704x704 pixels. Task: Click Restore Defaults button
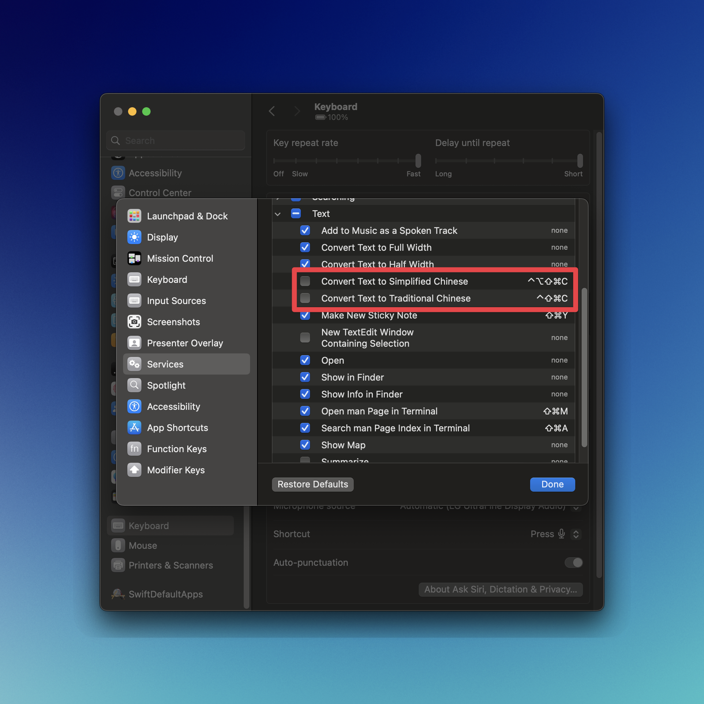pyautogui.click(x=312, y=484)
